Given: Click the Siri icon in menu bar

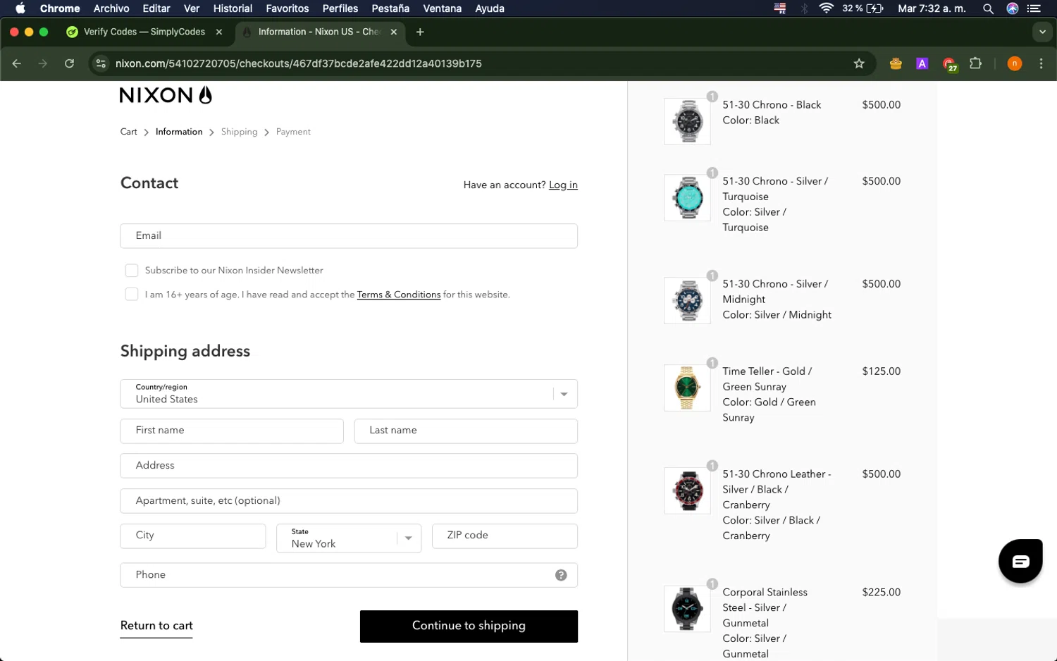Looking at the screenshot, I should [x=1013, y=8].
